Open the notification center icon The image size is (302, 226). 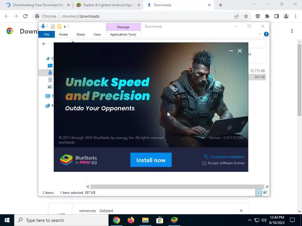click(292, 220)
